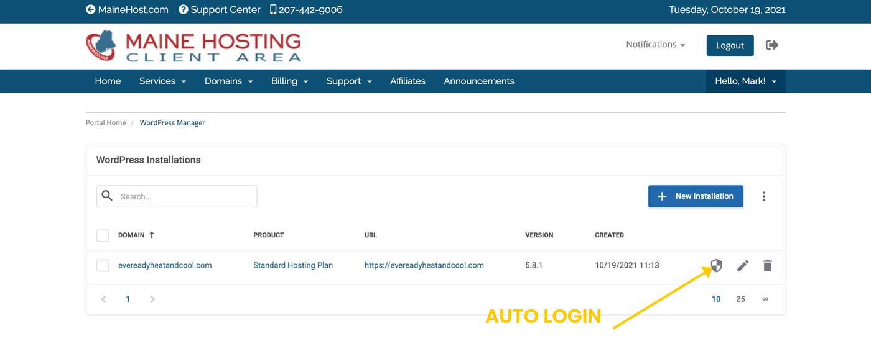Screen dimensions: 871x359
Task: Expand the Notifications dropdown
Action: click(655, 44)
